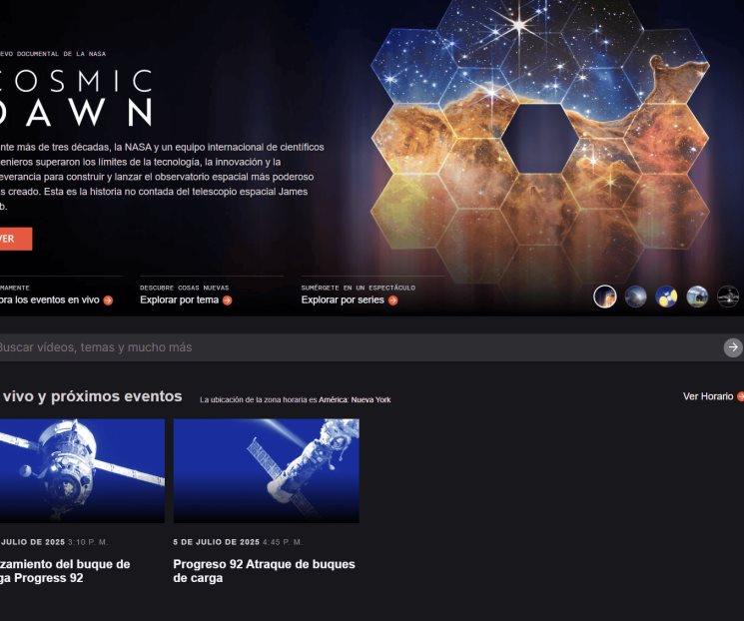Image resolution: width=744 pixels, height=621 pixels.
Task: Select third carousel thumbnail with yellow circles
Action: [x=666, y=297]
